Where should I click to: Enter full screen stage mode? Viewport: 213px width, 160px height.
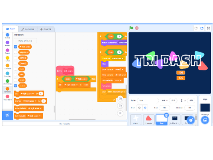click(x=208, y=28)
